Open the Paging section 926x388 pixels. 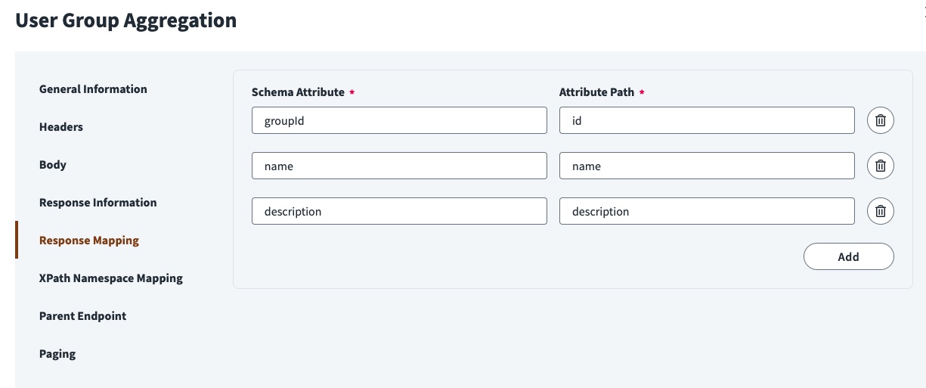(x=57, y=354)
